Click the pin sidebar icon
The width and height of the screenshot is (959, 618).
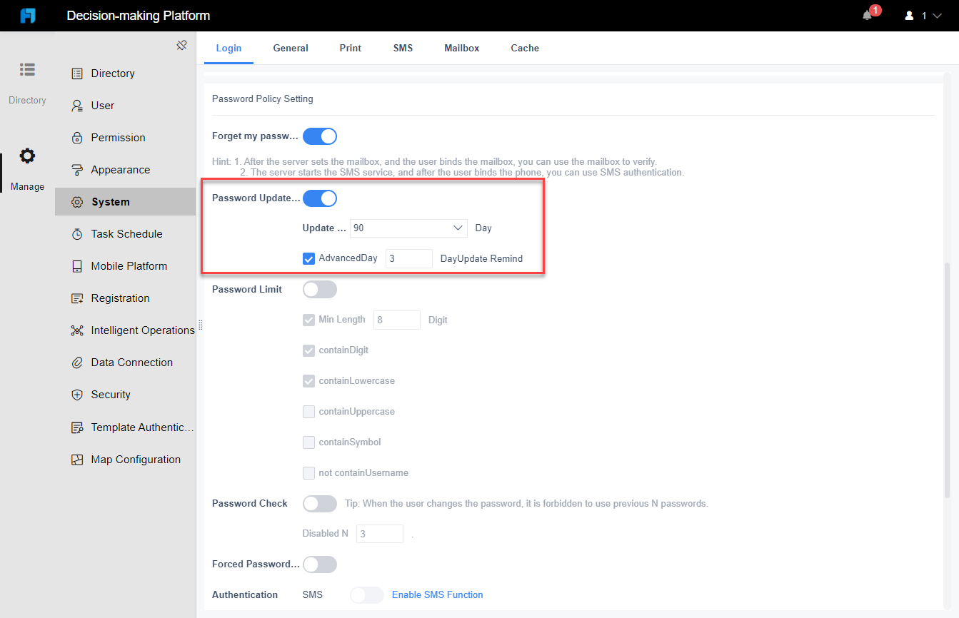[181, 46]
